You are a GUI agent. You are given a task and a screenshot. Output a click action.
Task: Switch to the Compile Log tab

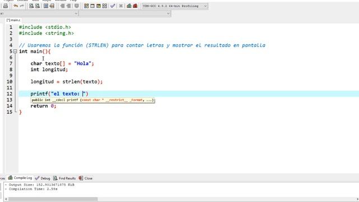20,178
